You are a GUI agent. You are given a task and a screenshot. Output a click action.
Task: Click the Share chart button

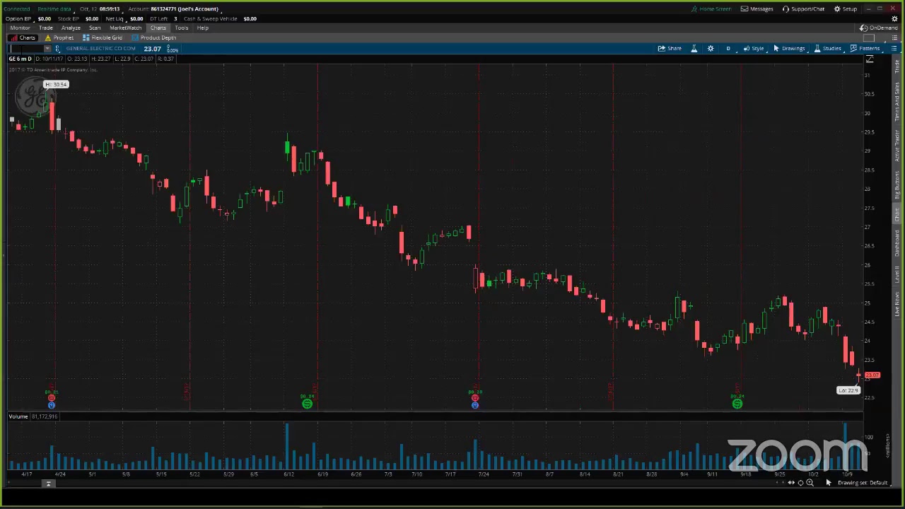tap(670, 48)
